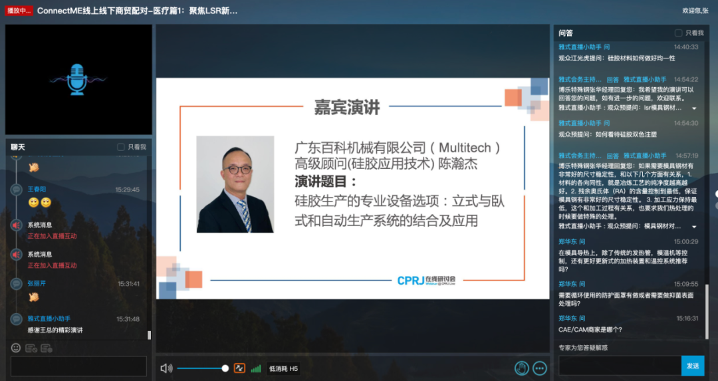Open the emoji picker in chat
Screen dimensions: 718x381
(16, 348)
